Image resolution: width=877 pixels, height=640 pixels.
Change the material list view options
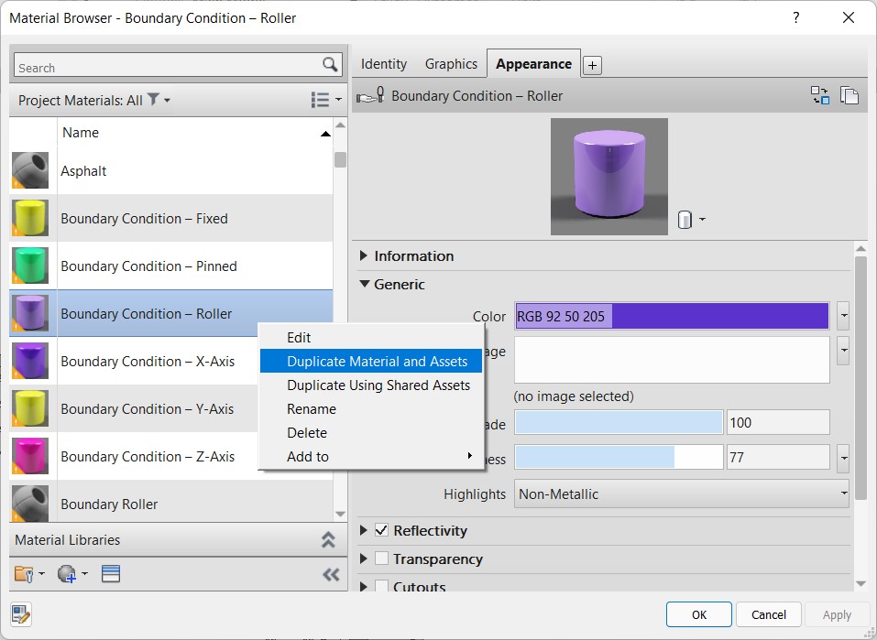tap(326, 100)
